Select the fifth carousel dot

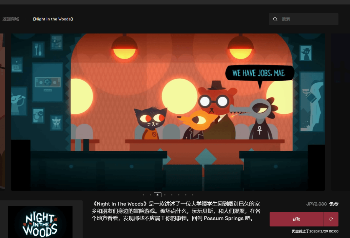pyautogui.click(x=172, y=195)
